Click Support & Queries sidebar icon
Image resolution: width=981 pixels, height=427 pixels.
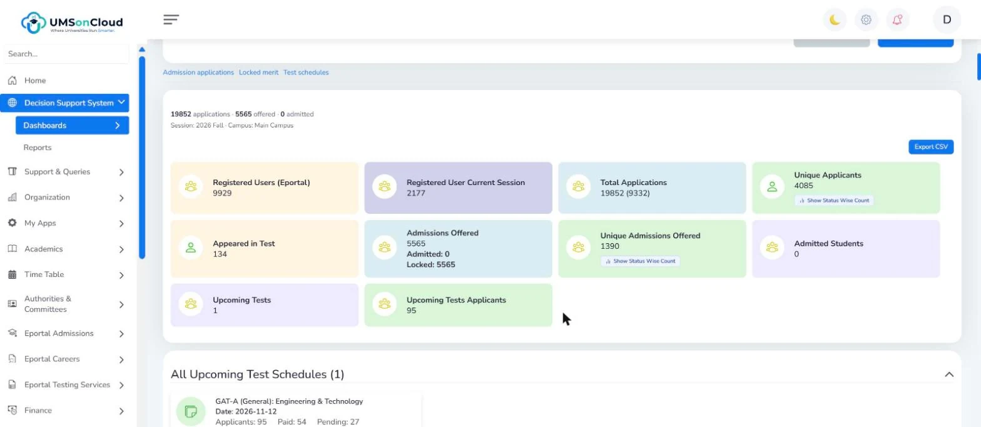coord(12,172)
